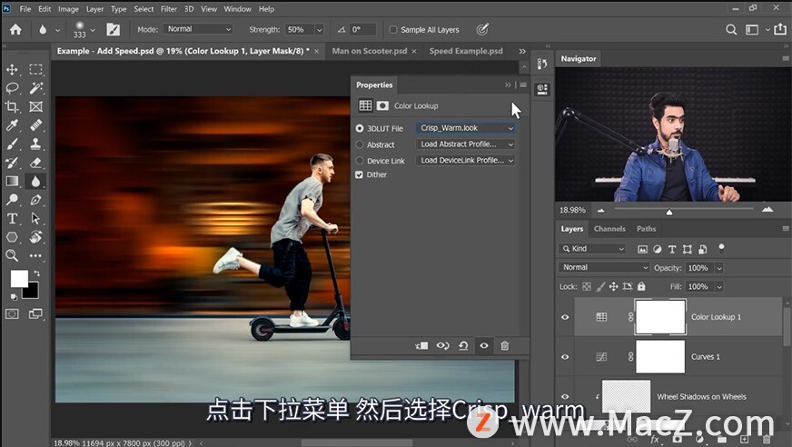Image resolution: width=792 pixels, height=447 pixels.
Task: Select the Horizontal Type tool
Action: 12,218
